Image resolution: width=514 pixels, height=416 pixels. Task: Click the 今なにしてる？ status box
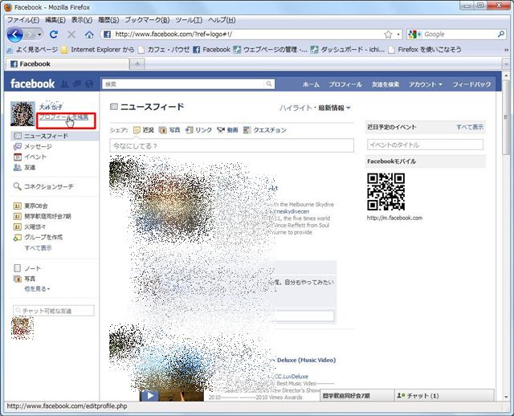click(x=231, y=145)
